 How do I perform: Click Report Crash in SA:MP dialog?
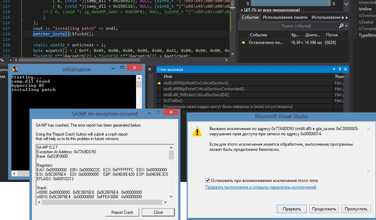tap(122, 212)
